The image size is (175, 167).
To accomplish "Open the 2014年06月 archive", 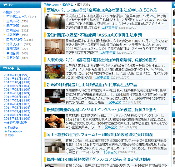I will (17, 97).
